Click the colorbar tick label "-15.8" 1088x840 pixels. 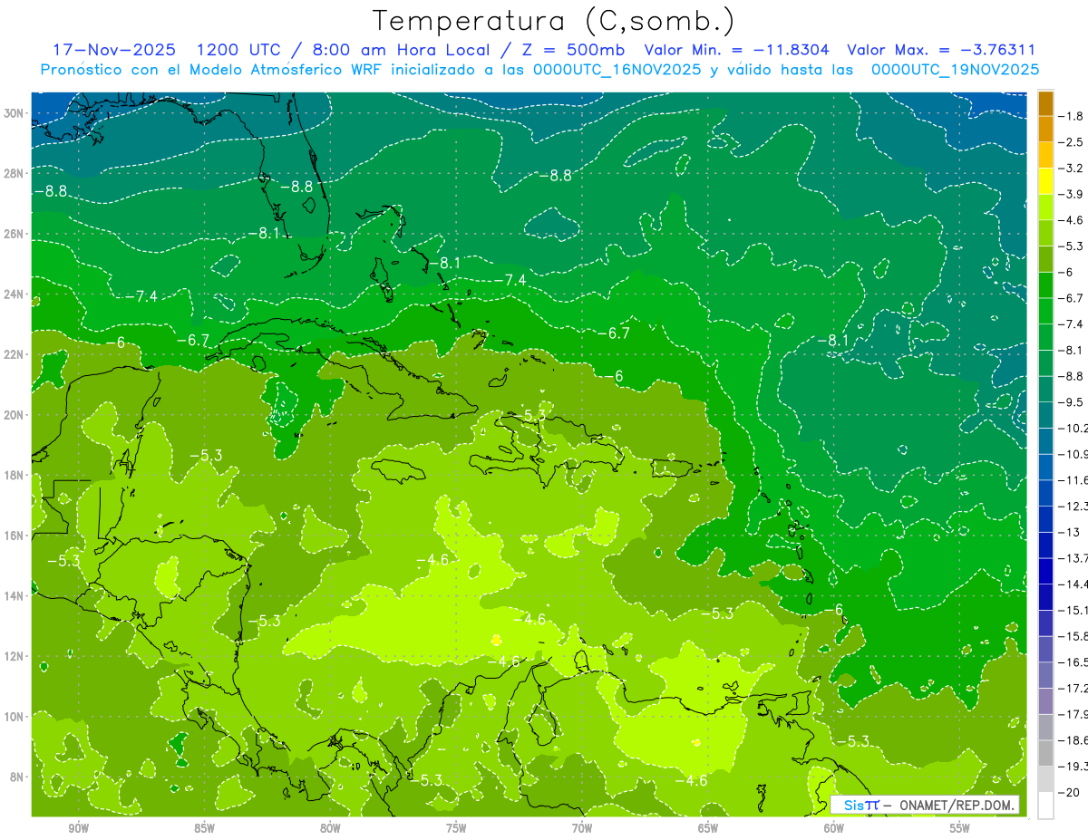click(x=1074, y=635)
